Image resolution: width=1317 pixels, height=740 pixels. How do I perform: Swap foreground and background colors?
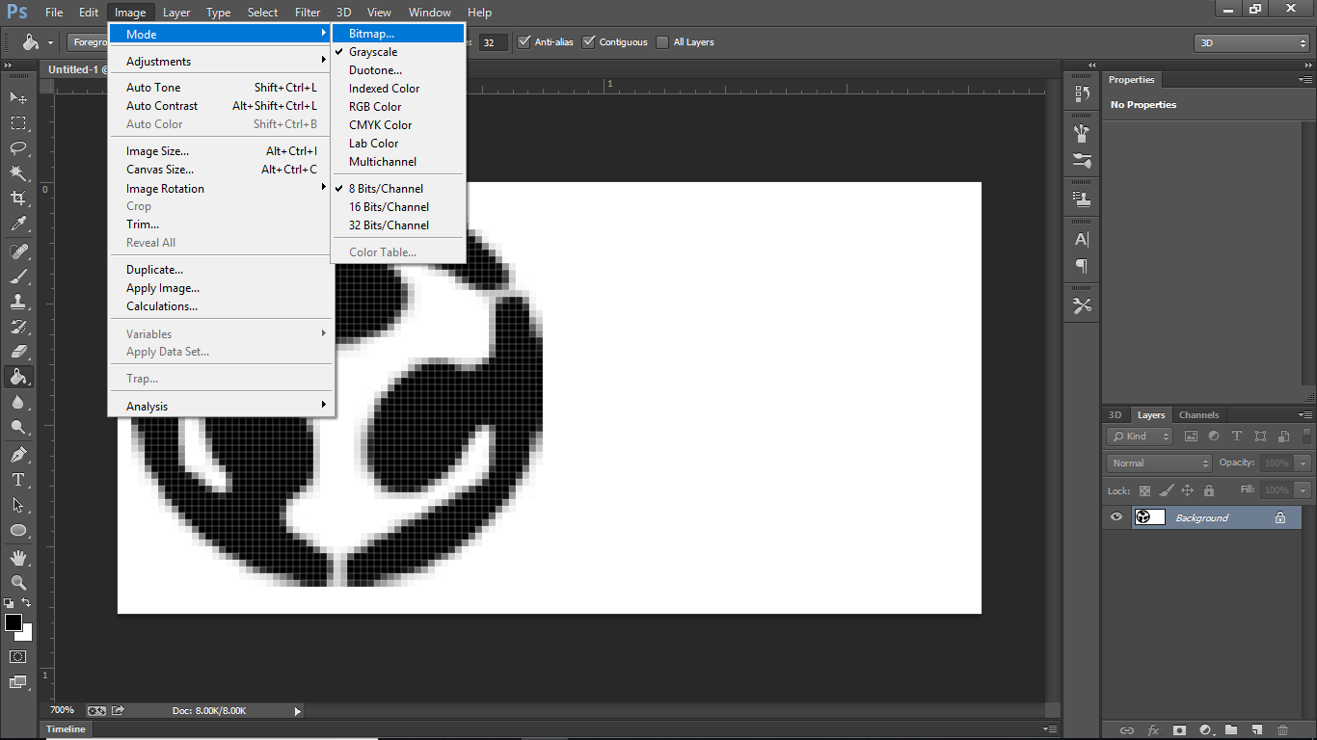point(27,603)
